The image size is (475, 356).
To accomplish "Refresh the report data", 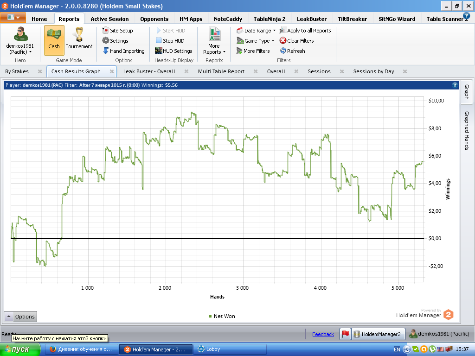I will (292, 51).
